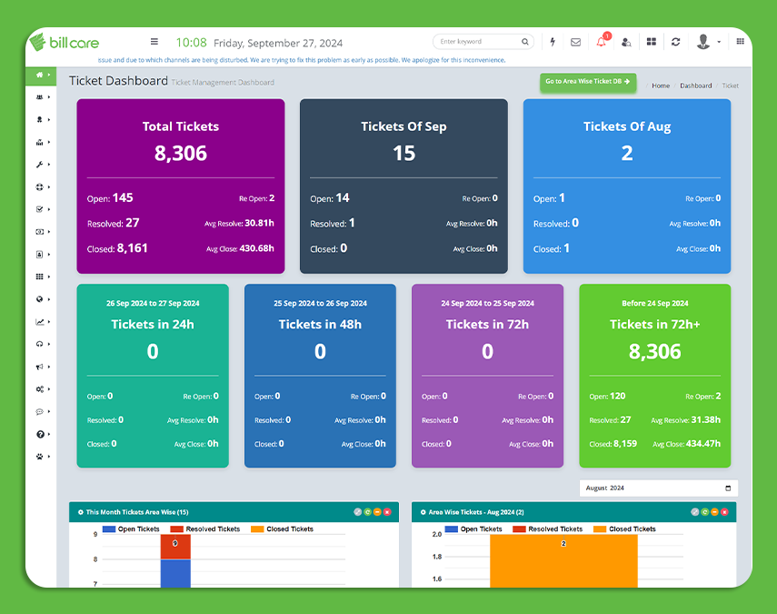This screenshot has width=777, height=614.
Task: Click the lightning bolt quick action icon
Action: pos(553,42)
